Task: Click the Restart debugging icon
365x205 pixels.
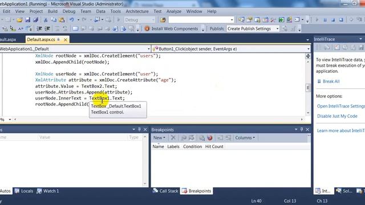Action: 341,20
